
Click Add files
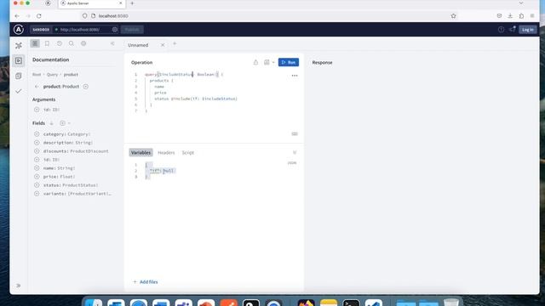tap(146, 282)
